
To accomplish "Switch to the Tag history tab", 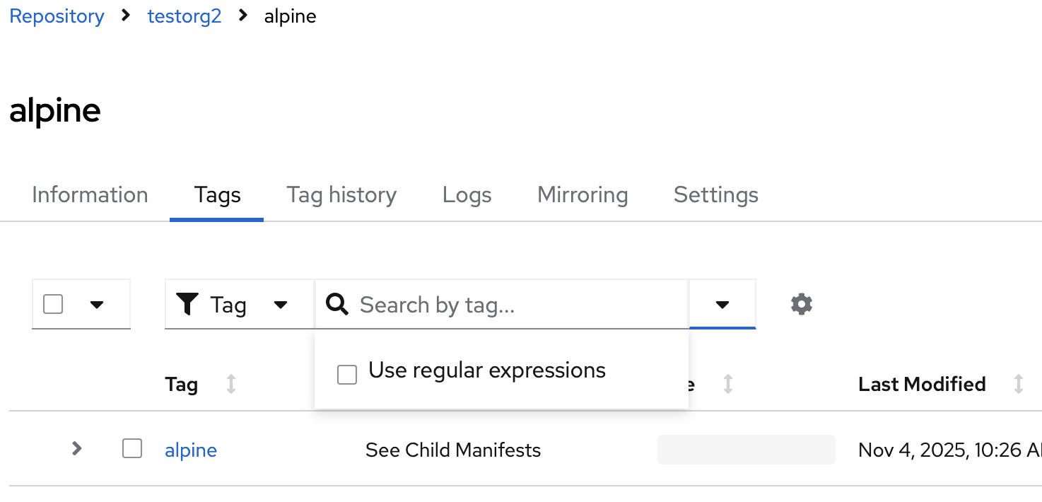I will (341, 195).
